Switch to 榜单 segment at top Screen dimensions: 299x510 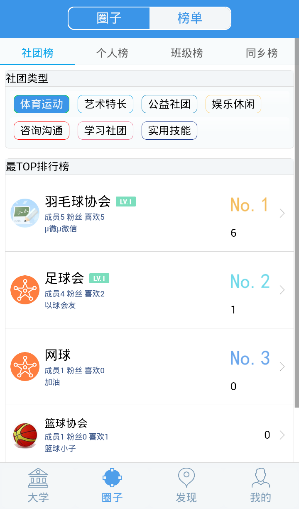190,18
